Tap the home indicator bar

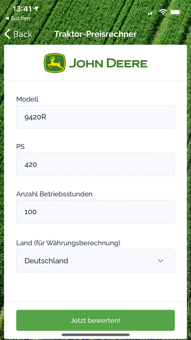tap(95, 335)
